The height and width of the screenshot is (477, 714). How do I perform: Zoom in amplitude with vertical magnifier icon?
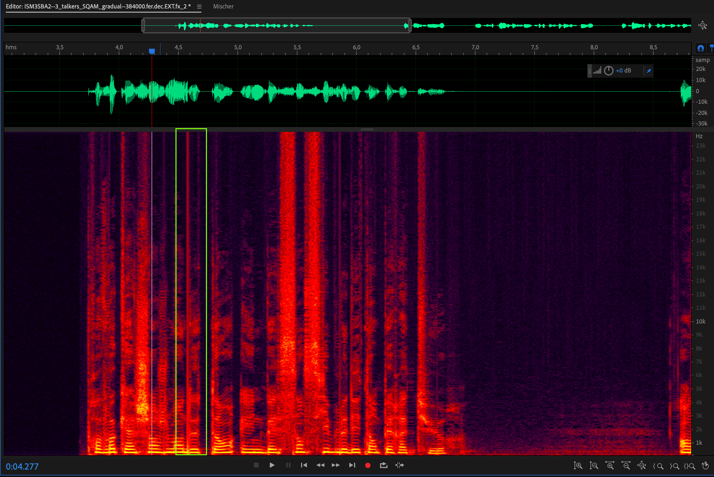point(578,465)
